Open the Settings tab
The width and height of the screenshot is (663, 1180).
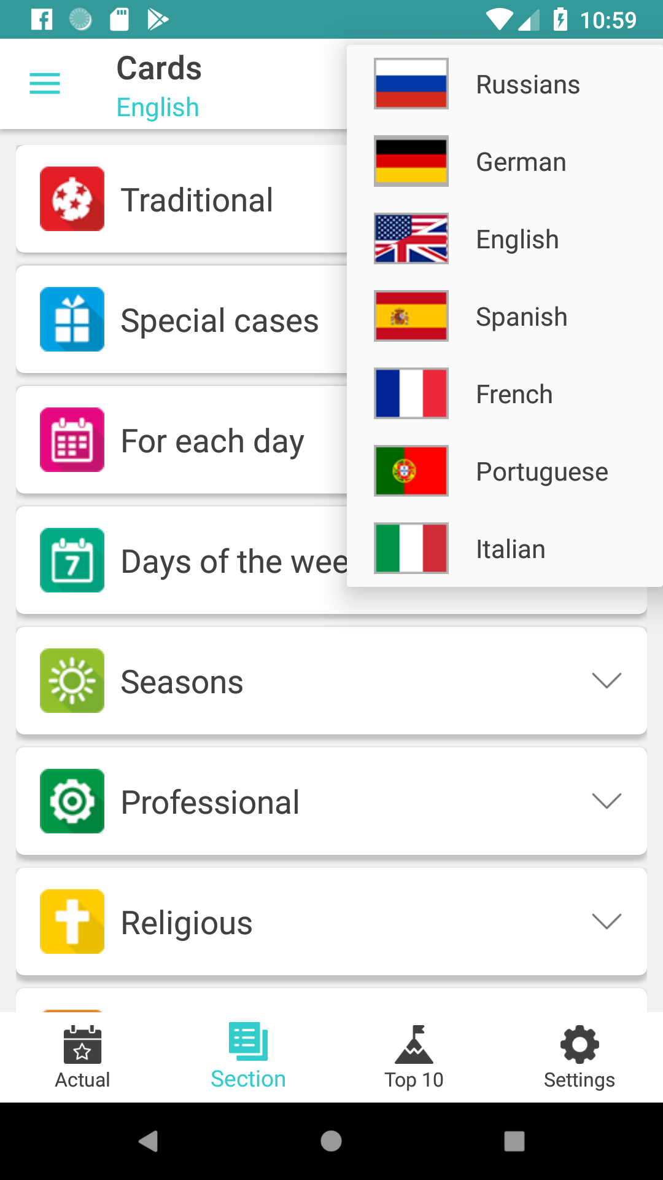pos(579,1057)
